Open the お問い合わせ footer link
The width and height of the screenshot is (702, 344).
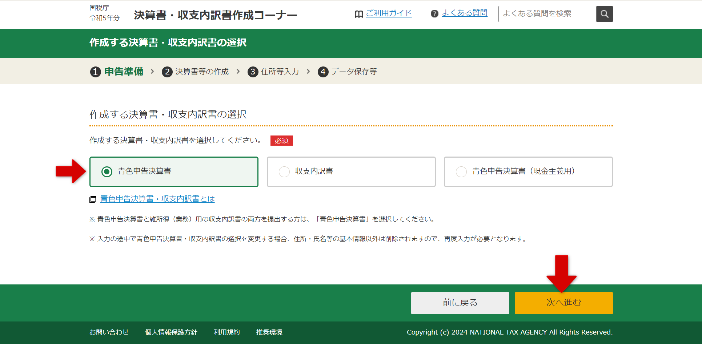point(109,332)
